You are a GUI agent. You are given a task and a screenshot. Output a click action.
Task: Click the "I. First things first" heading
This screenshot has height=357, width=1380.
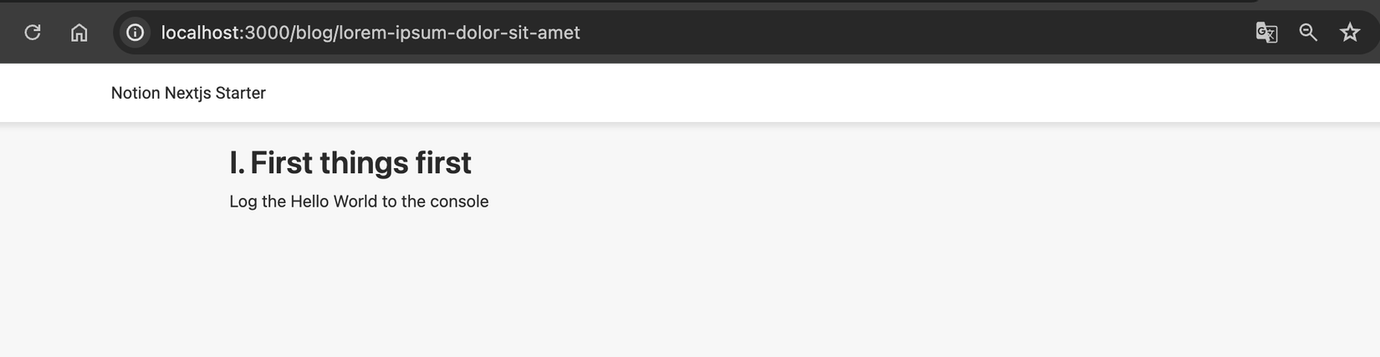pyautogui.click(x=350, y=162)
